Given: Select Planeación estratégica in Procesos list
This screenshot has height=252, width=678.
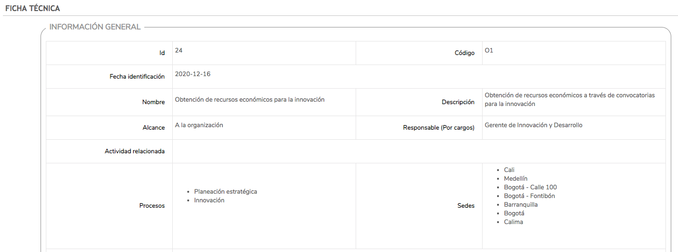Looking at the screenshot, I should [225, 192].
